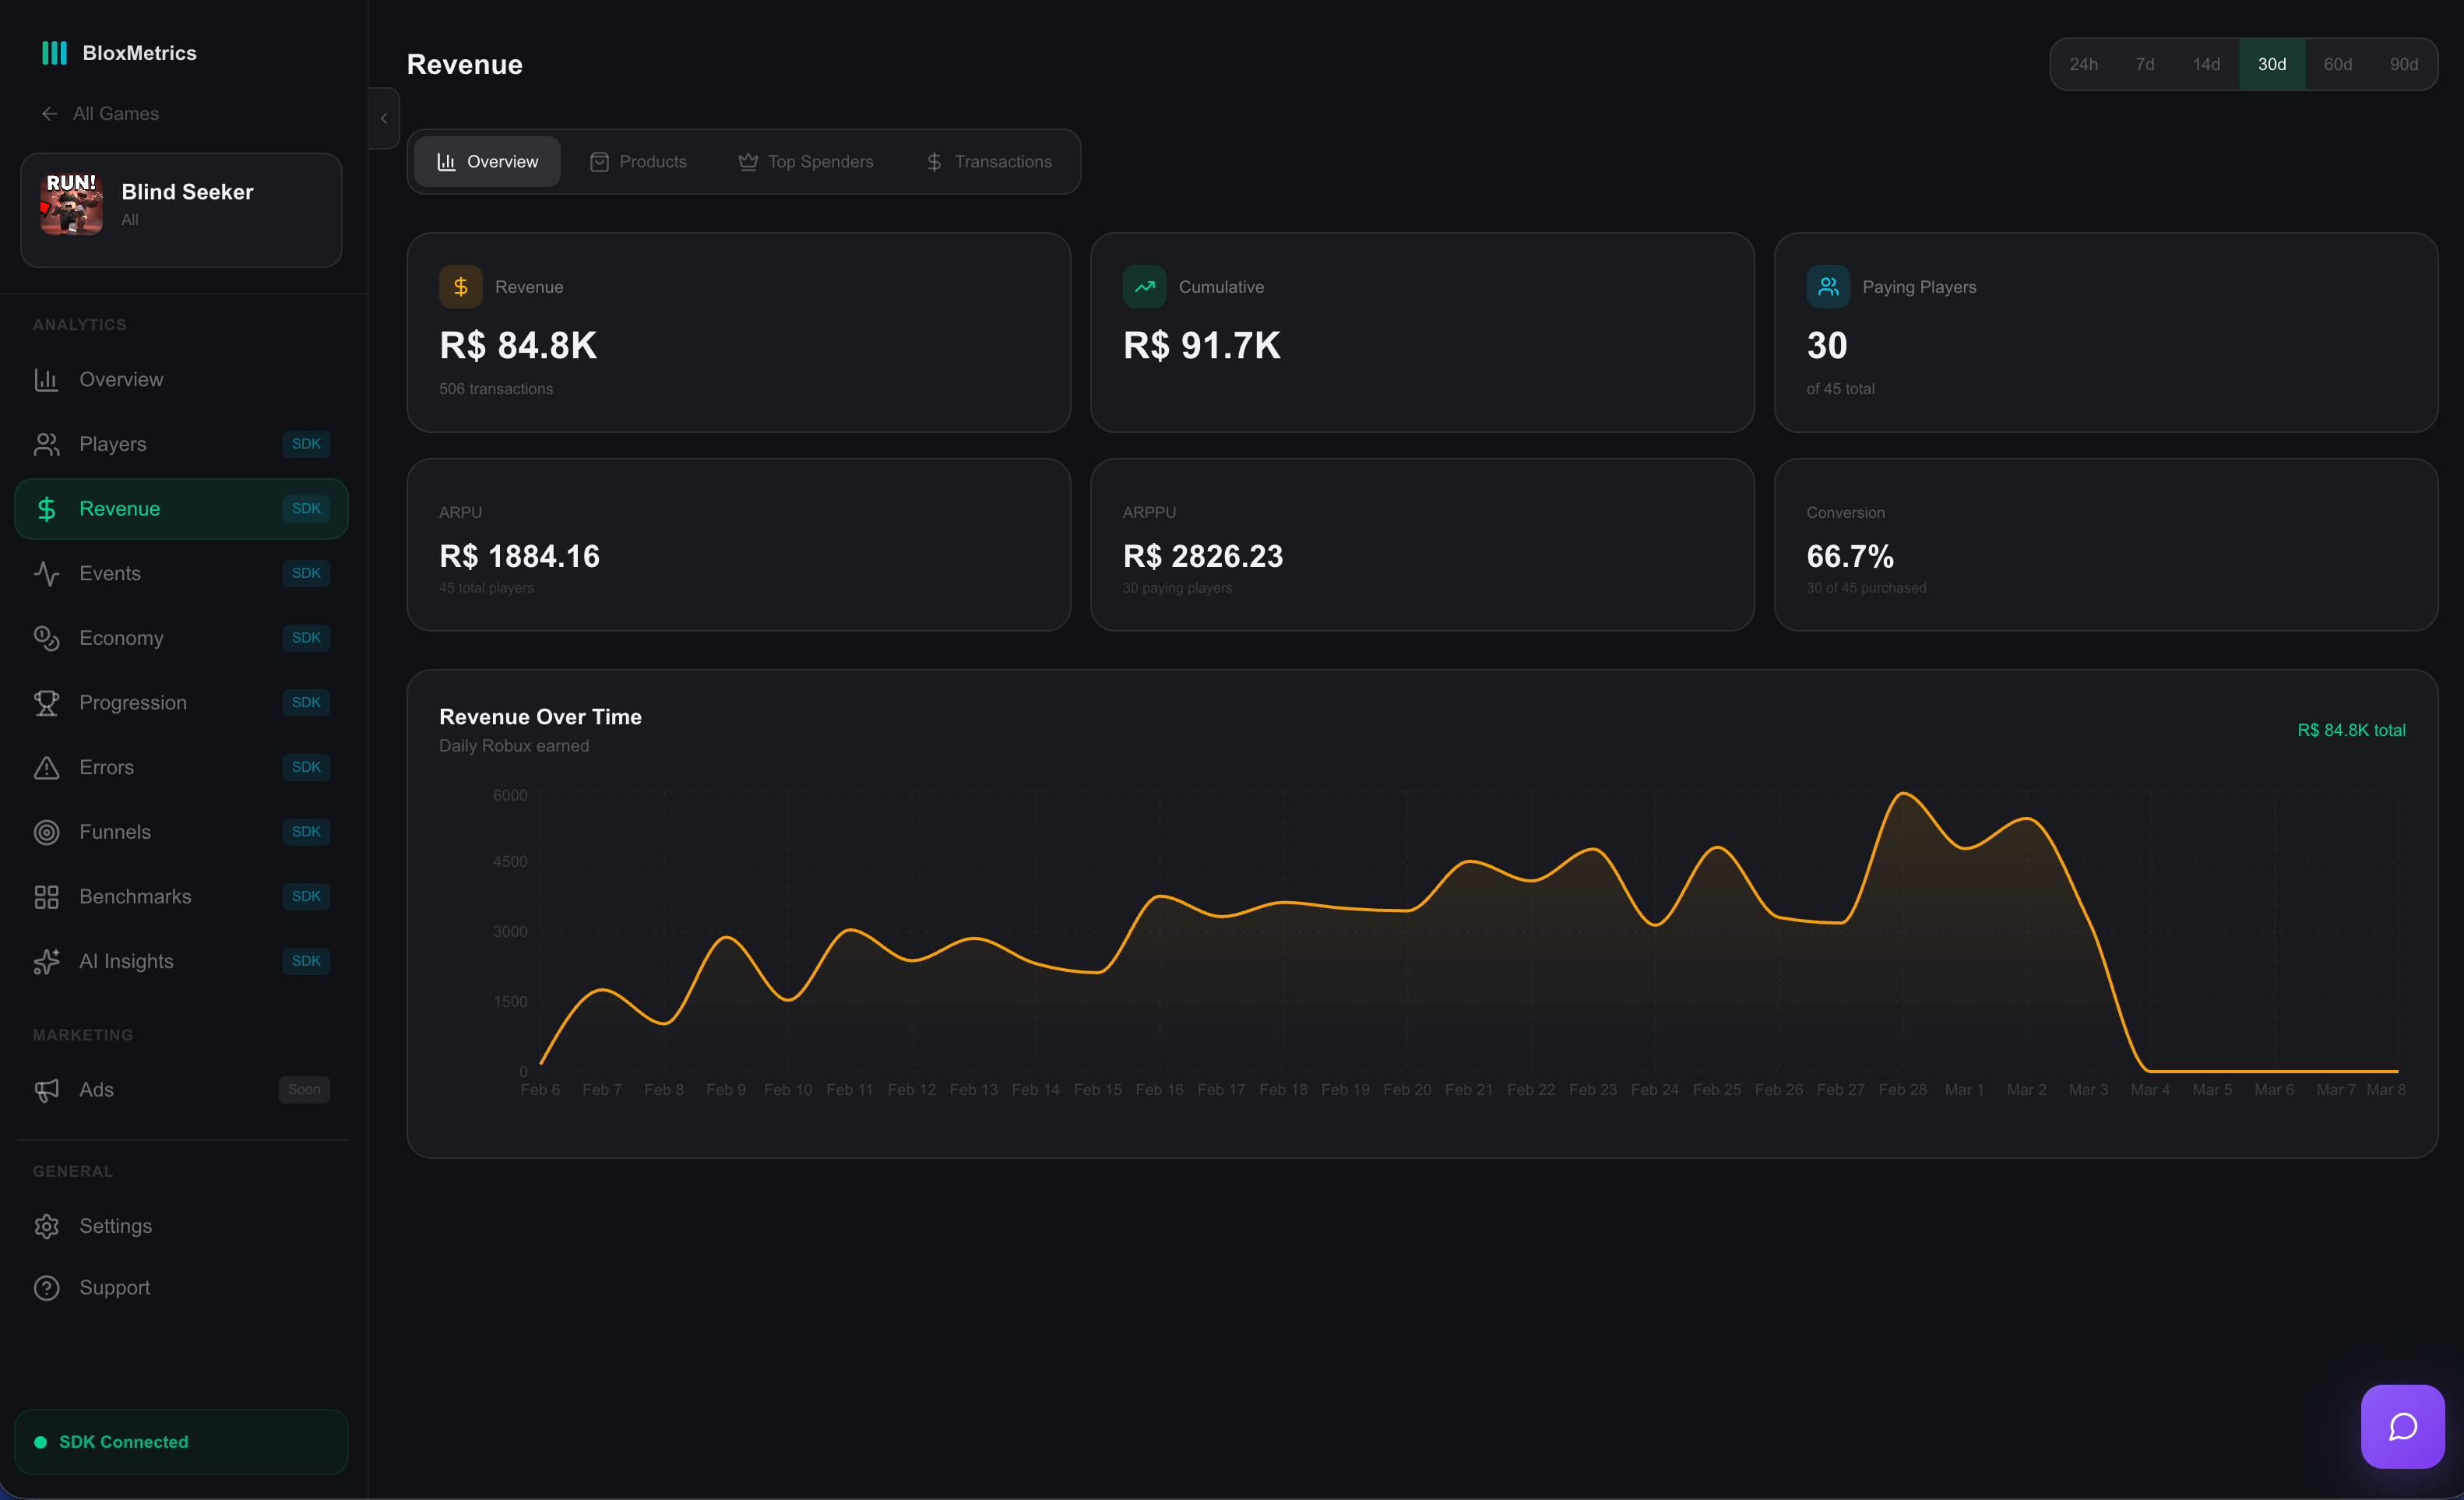
Task: Switch to the Products tab
Action: tap(638, 161)
